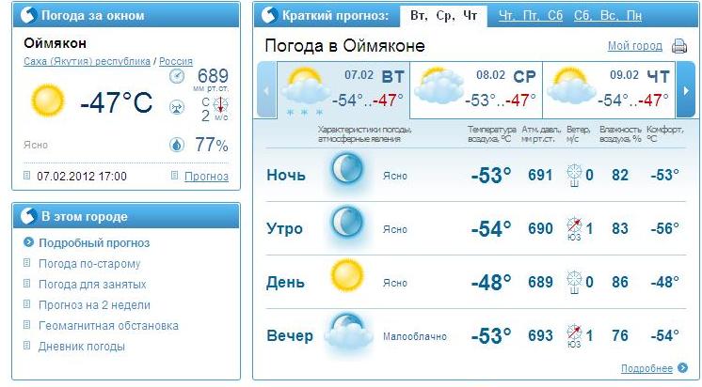This screenshot has width=702, height=387.
Task: Open the Прогноз link in current weather
Action: pos(206,176)
